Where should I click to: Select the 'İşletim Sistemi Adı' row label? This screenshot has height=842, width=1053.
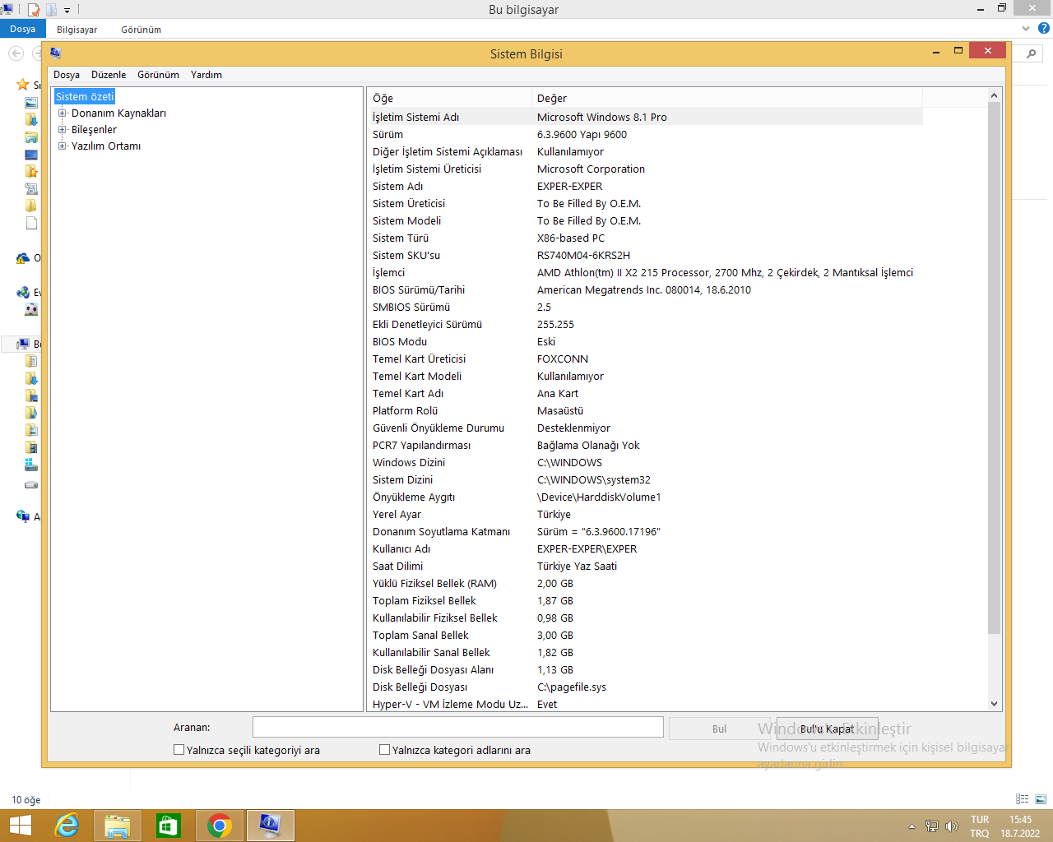[x=415, y=118]
